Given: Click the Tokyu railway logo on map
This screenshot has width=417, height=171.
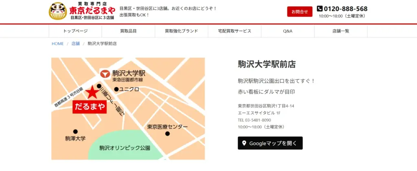Looking at the screenshot, I should point(105,74).
